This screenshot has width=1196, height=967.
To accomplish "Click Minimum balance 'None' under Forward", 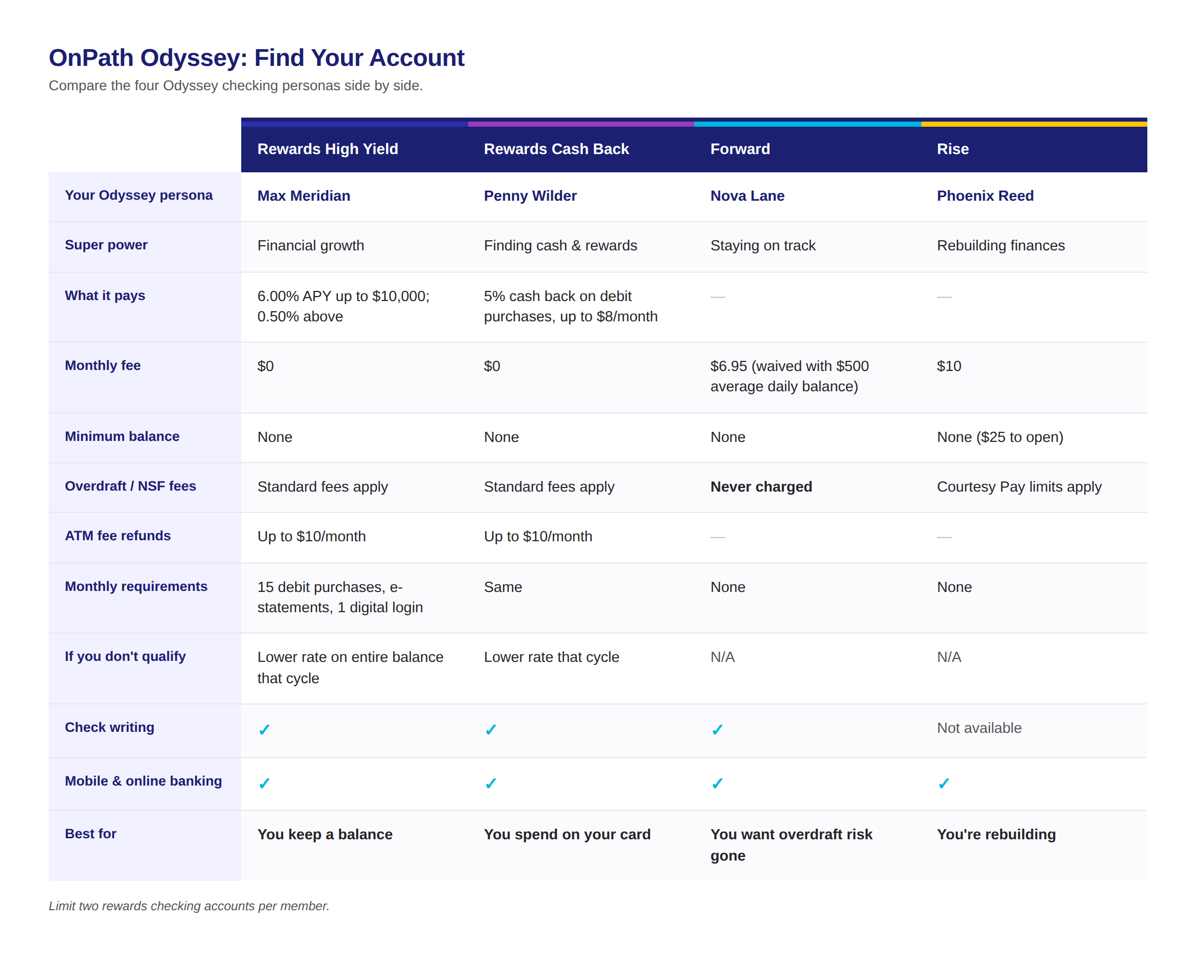I will click(728, 437).
